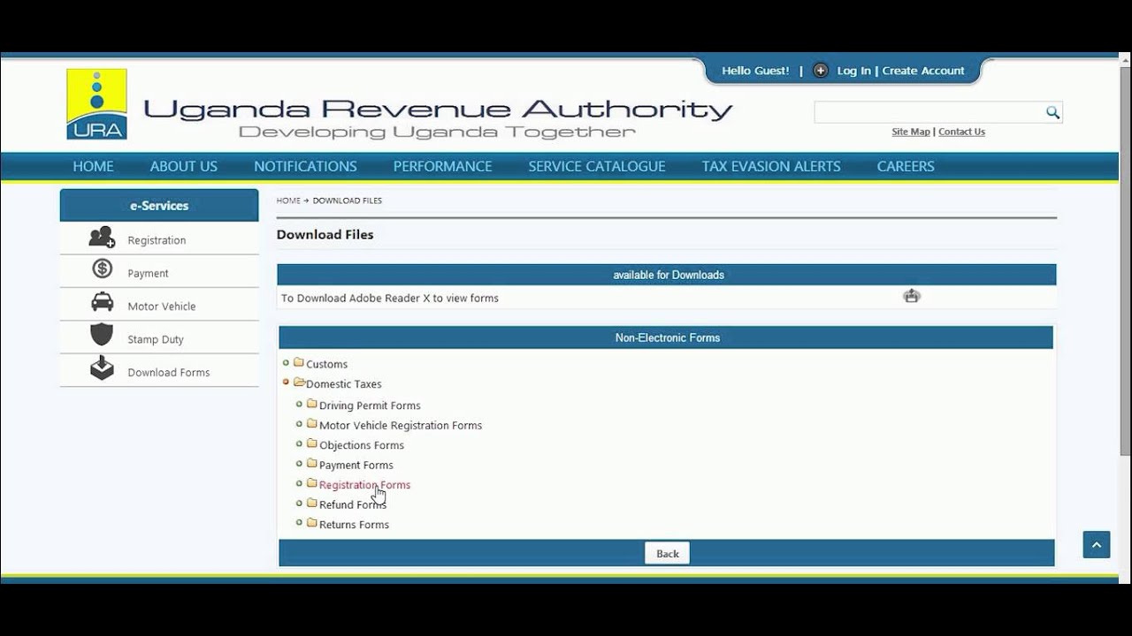Screen dimensions: 1132x636
Task: Click the Motor Vehicle car icon
Action: (102, 302)
